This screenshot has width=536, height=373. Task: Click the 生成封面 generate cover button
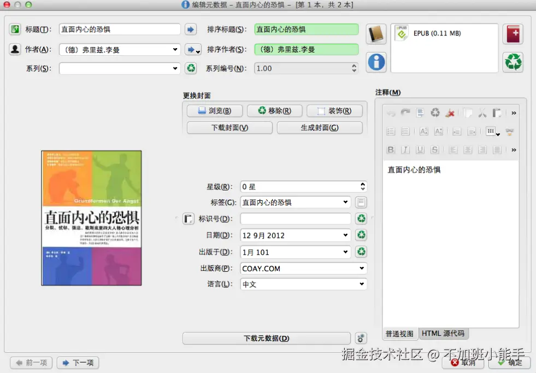click(320, 127)
